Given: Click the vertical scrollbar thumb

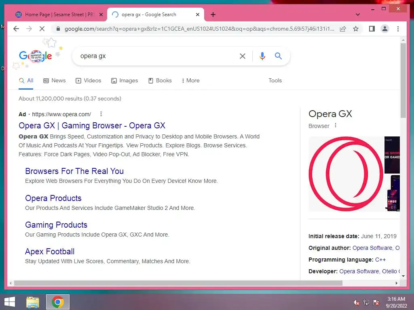Looking at the screenshot, I should (x=403, y=80).
